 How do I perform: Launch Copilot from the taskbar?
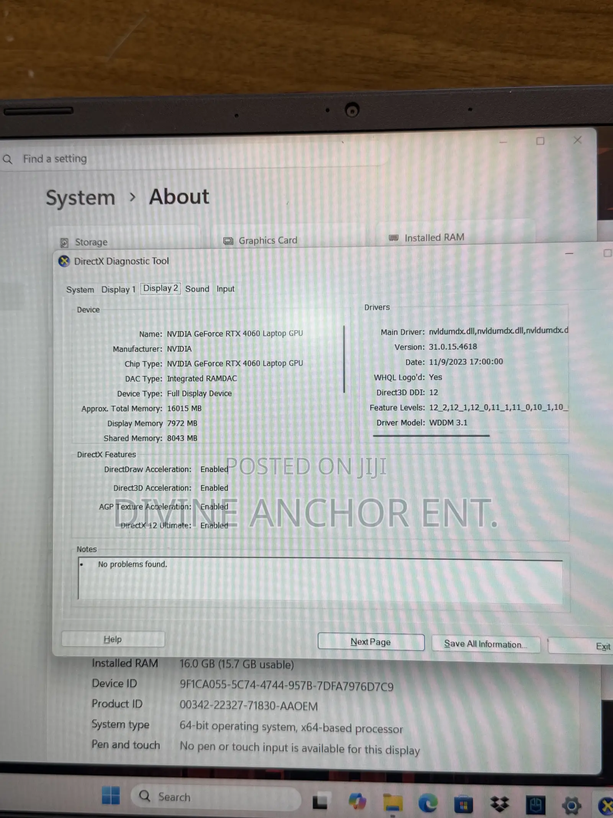357,801
